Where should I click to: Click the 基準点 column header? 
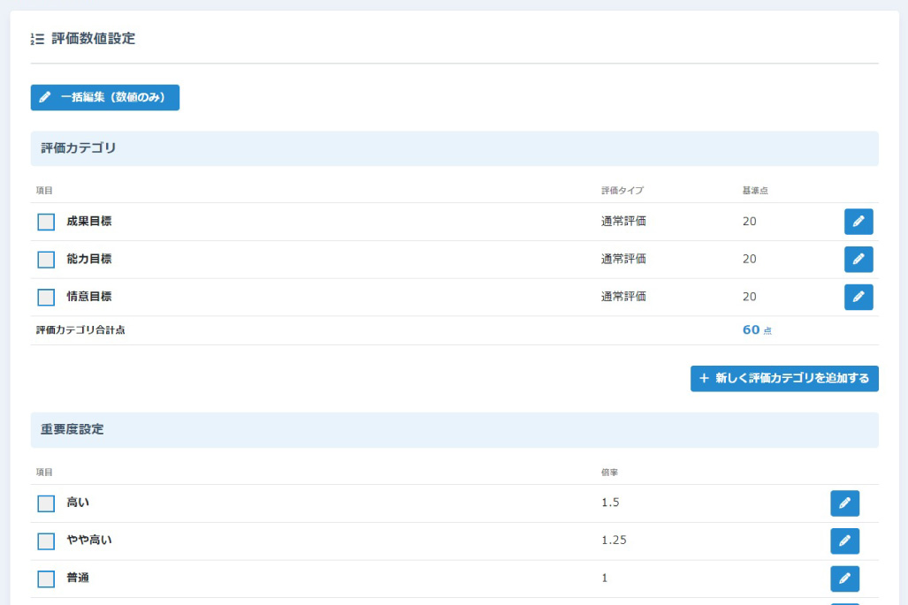(x=755, y=190)
